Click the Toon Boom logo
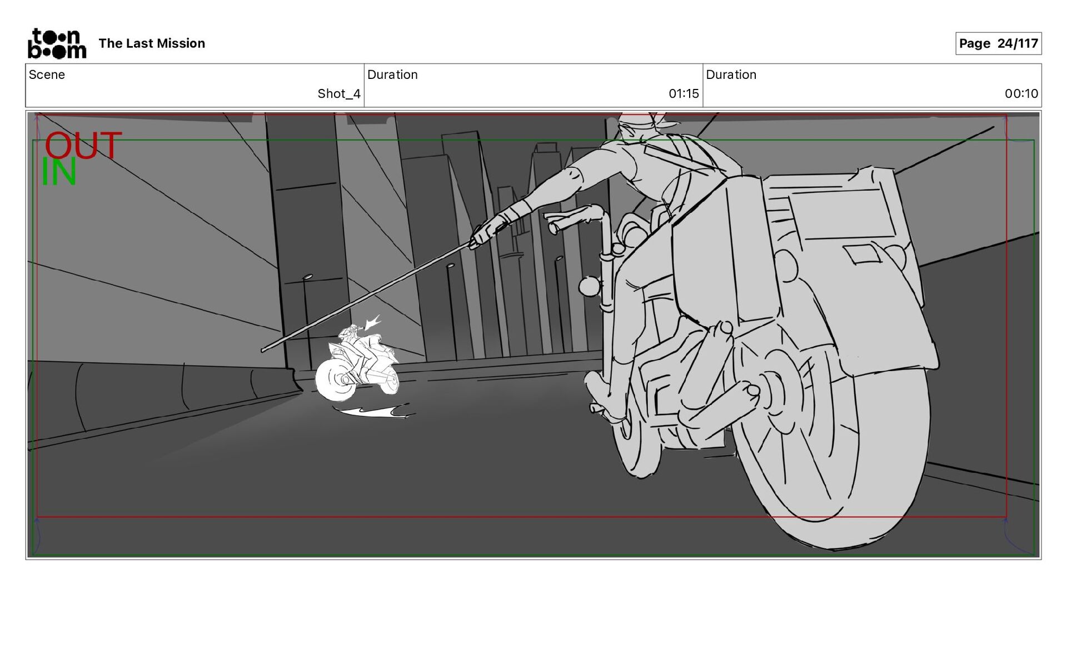The height and width of the screenshot is (648, 1067). [57, 43]
